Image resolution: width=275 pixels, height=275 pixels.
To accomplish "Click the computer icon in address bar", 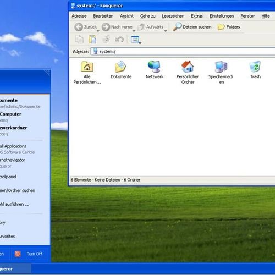I will point(95,51).
